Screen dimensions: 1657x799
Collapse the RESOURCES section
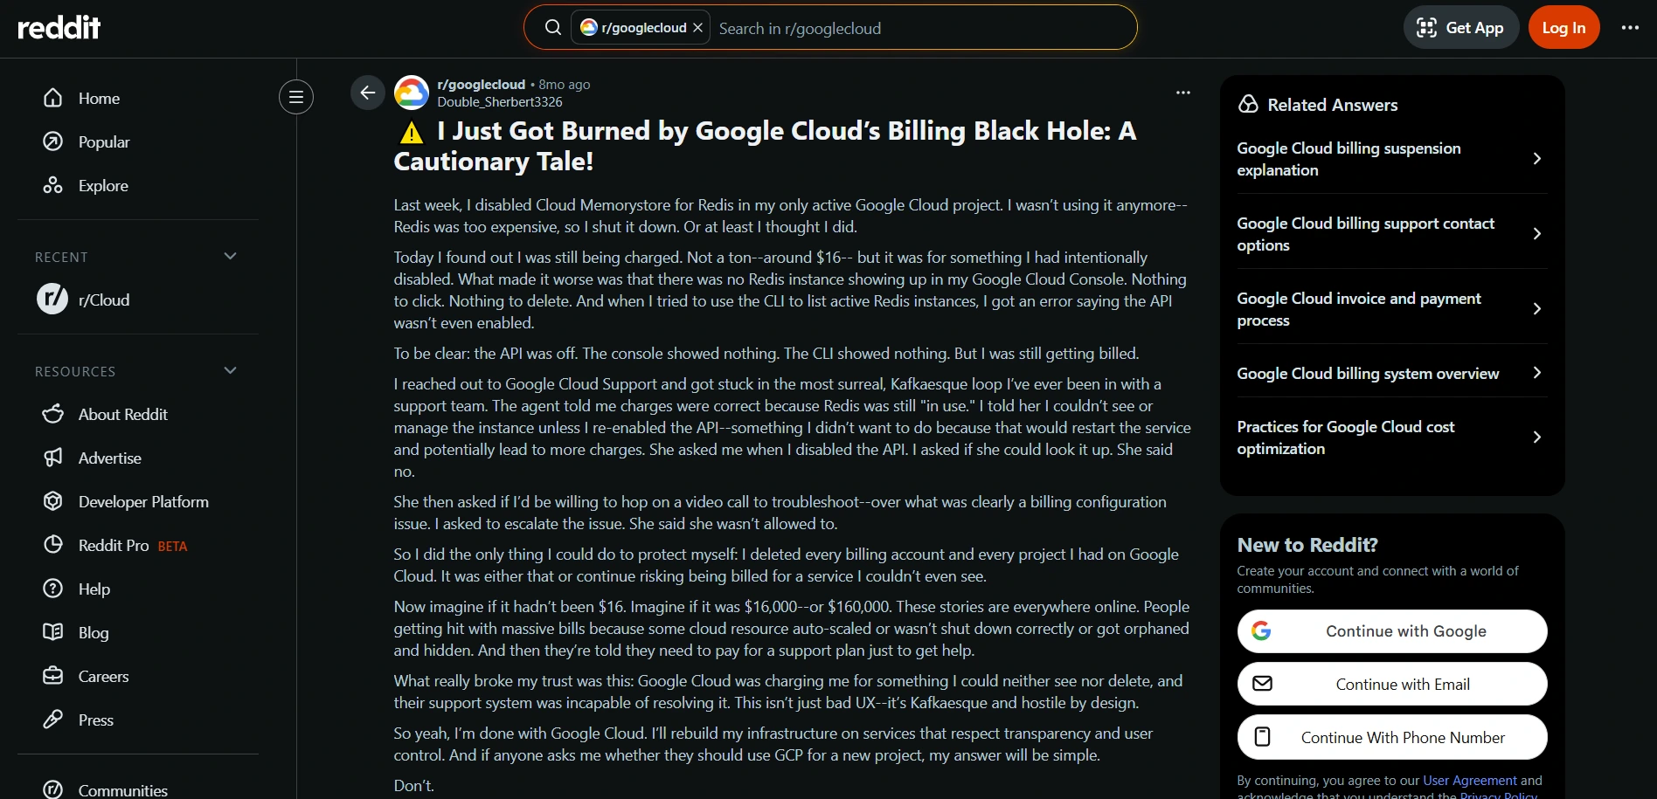(x=230, y=370)
